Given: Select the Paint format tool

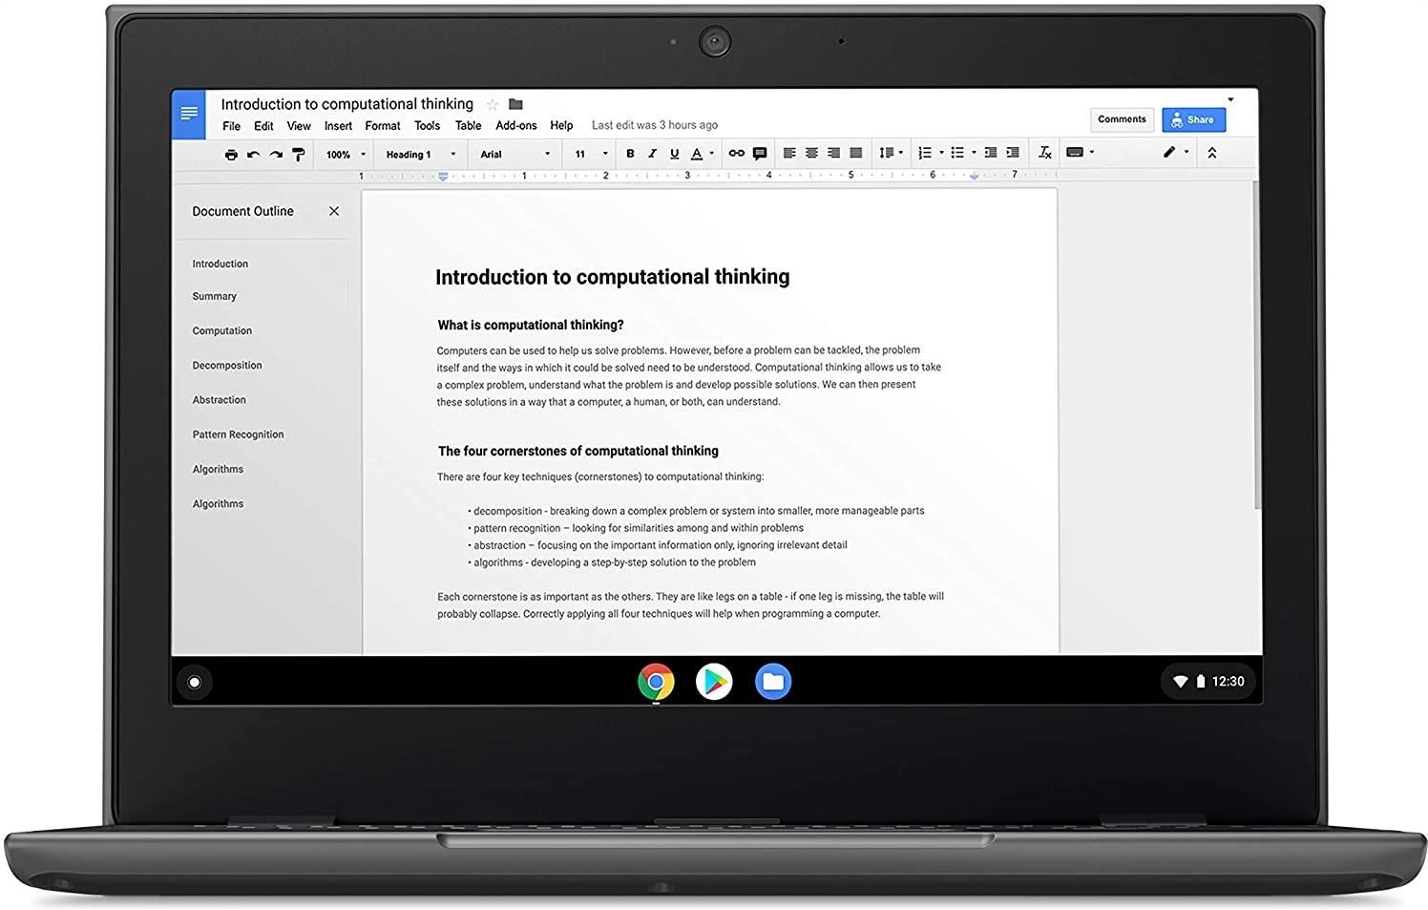Looking at the screenshot, I should pyautogui.click(x=299, y=154).
